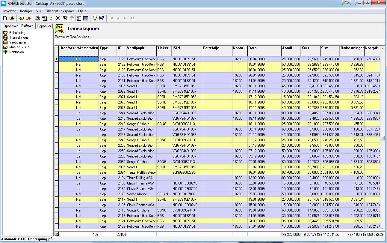Go to previous record navigation arrow
This screenshot has height=243, width=387.
click(x=118, y=18)
